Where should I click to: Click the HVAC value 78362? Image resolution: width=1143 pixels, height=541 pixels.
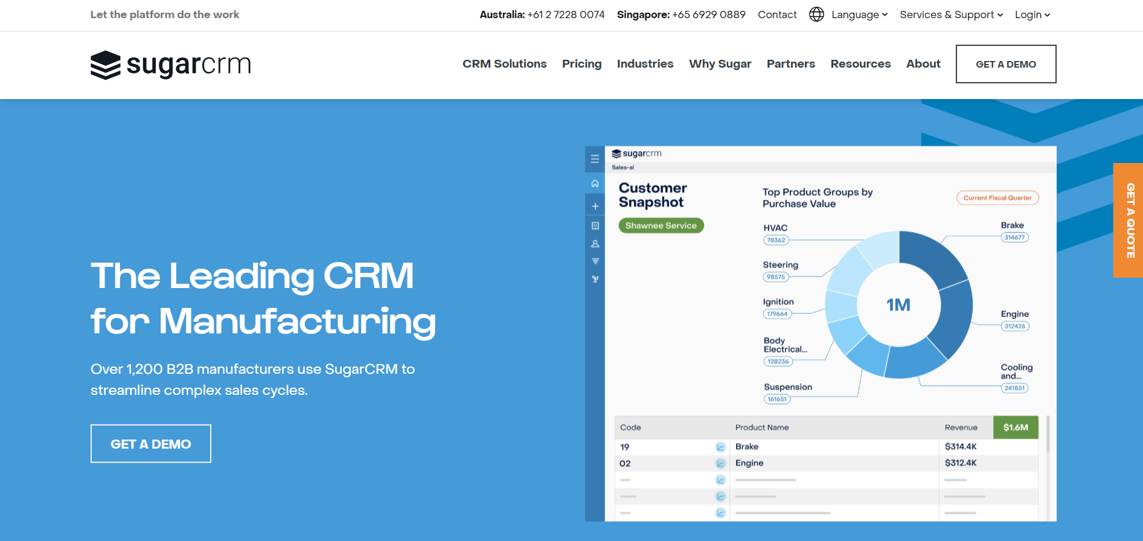click(776, 240)
